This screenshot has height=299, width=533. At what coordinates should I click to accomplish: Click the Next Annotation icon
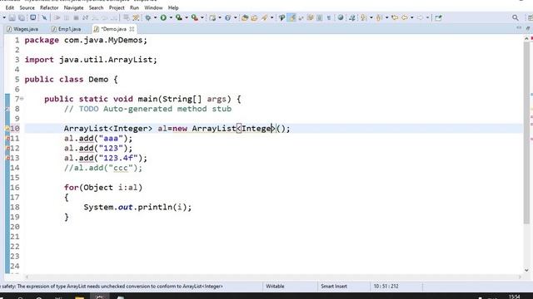(x=364, y=17)
